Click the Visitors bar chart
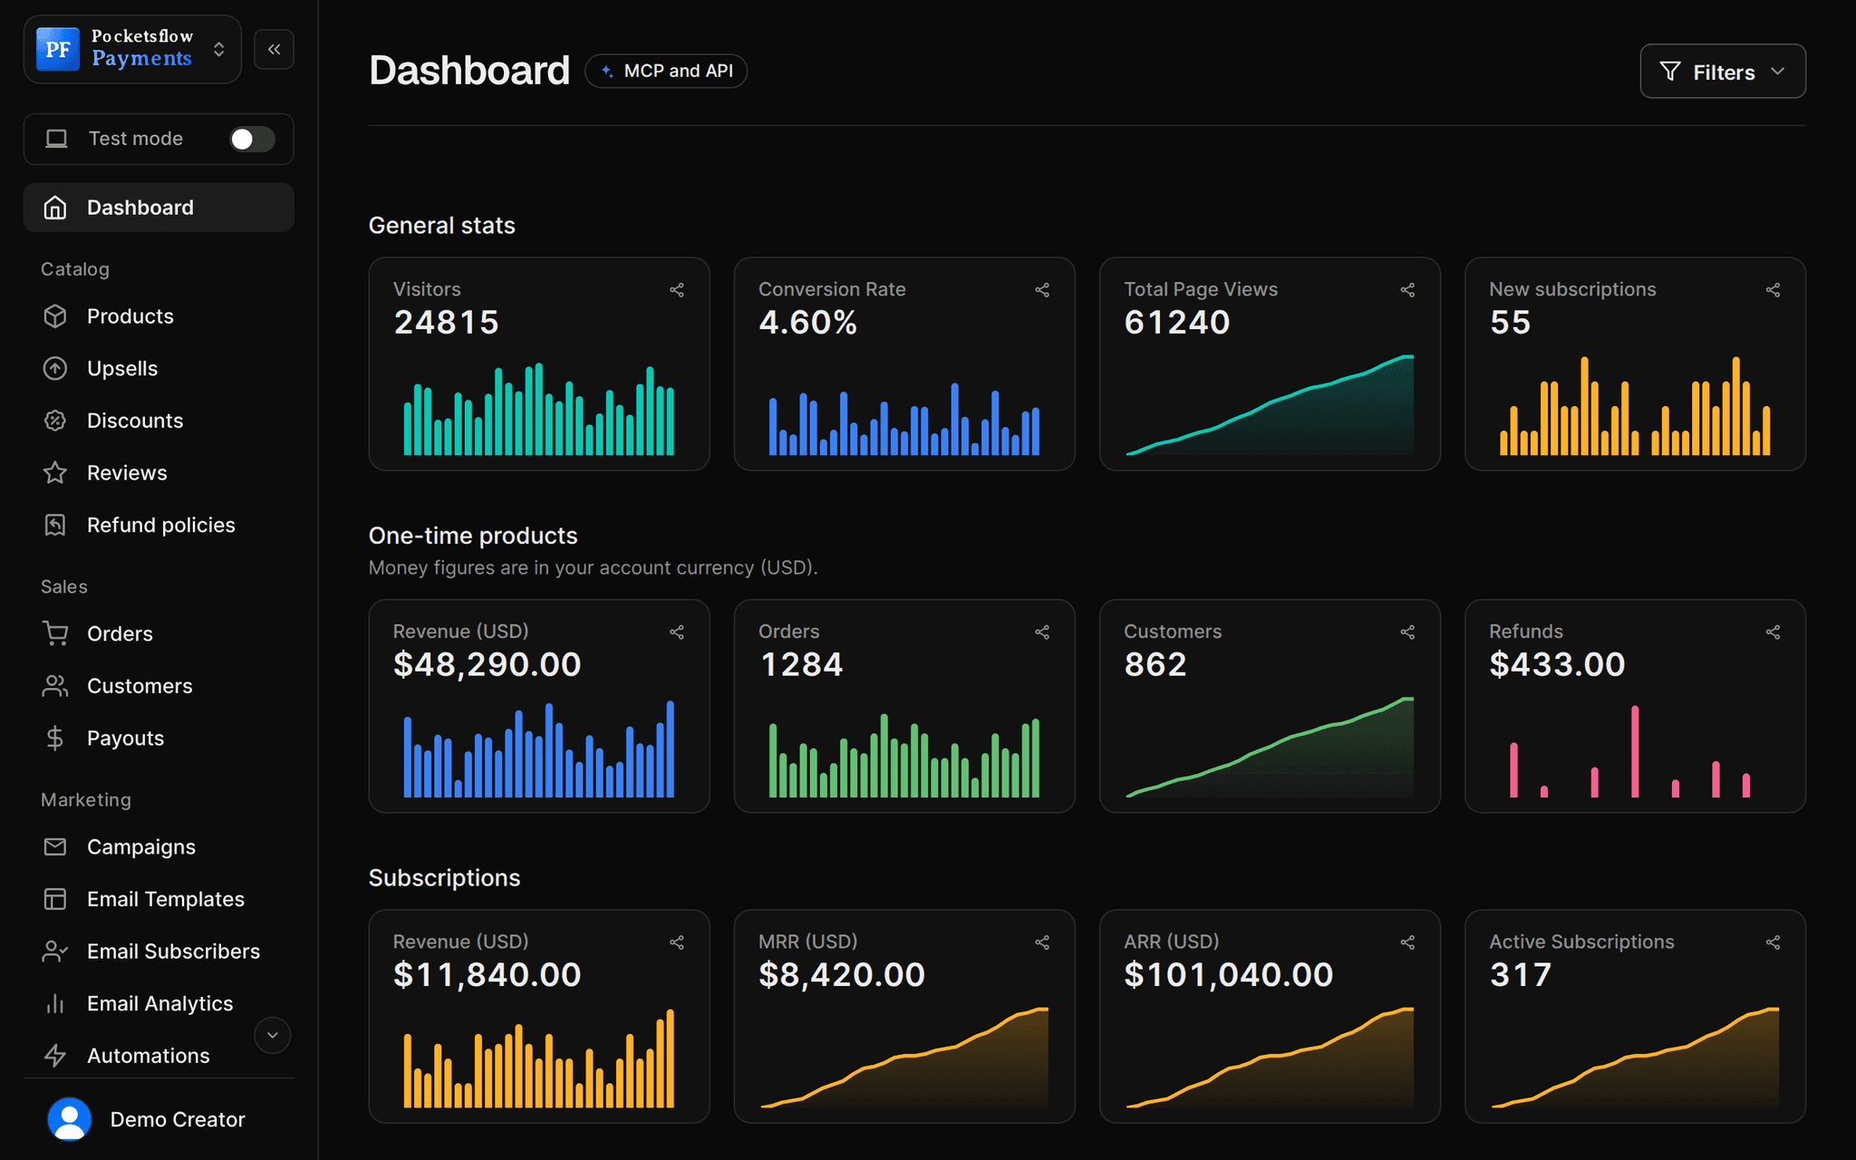The height and width of the screenshot is (1160, 1856). [539, 409]
